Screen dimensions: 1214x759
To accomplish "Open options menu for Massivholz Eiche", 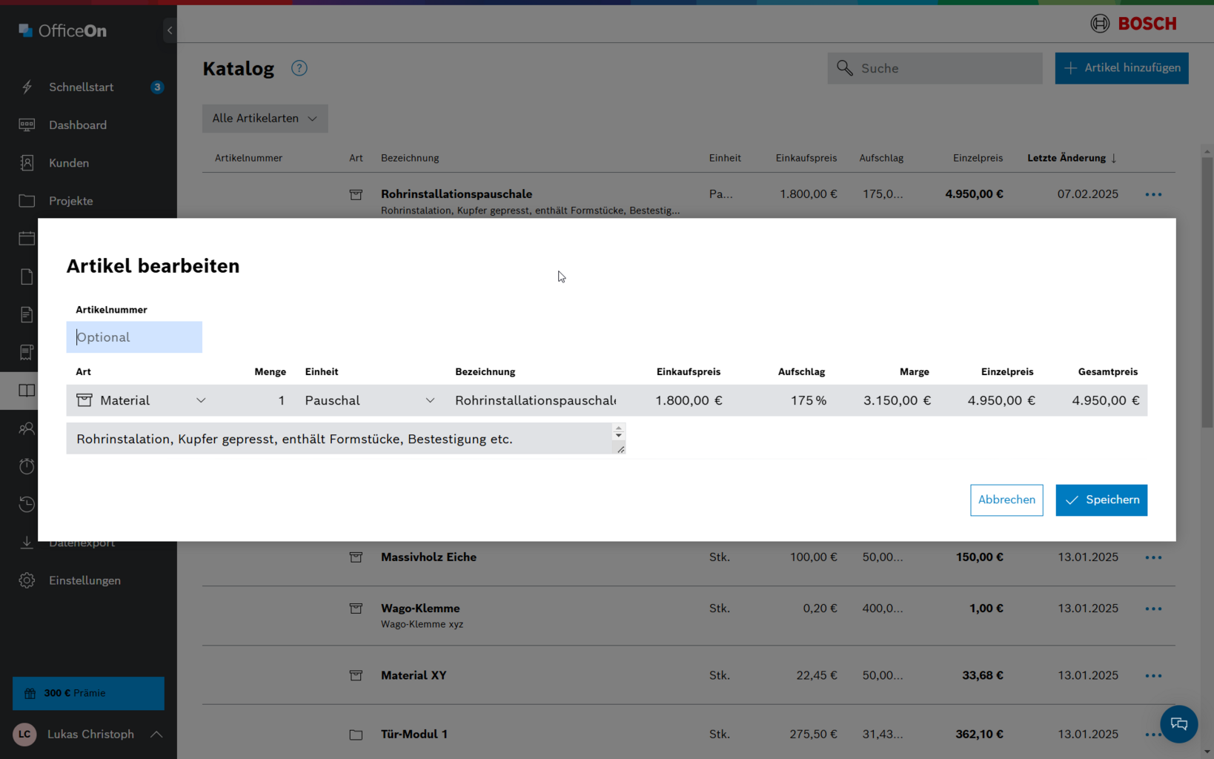I will 1153,557.
